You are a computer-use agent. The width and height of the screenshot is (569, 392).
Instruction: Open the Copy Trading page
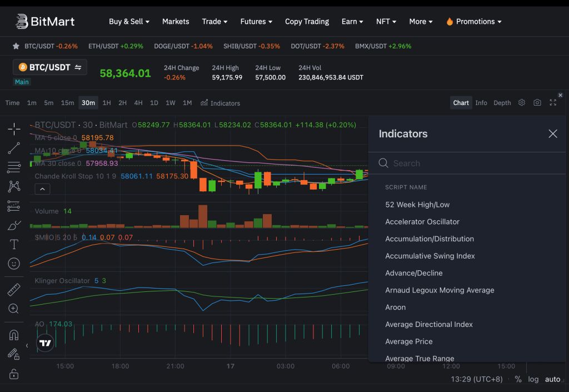click(307, 22)
